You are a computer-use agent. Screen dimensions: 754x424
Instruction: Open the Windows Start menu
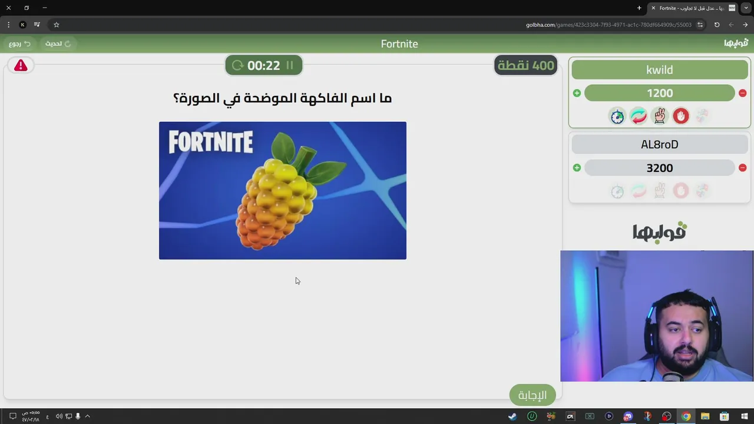click(x=744, y=416)
